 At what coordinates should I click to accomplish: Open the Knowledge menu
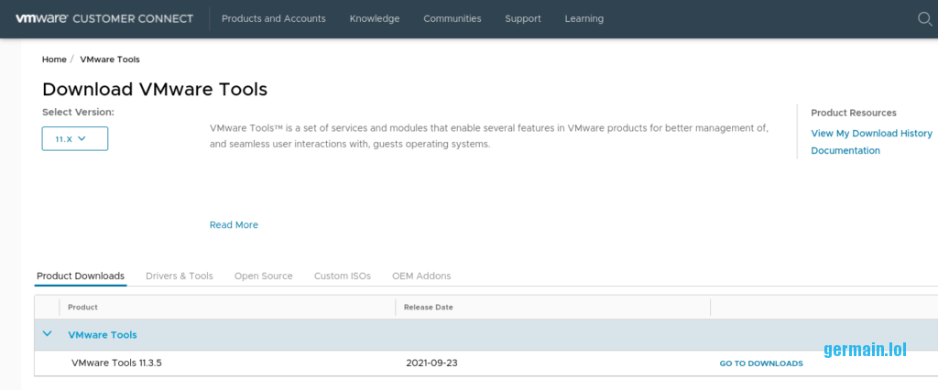375,18
